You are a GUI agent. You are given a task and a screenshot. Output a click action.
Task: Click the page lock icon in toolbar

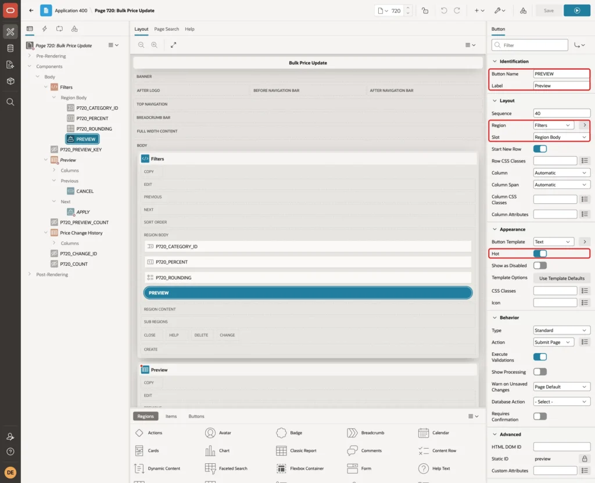(425, 10)
